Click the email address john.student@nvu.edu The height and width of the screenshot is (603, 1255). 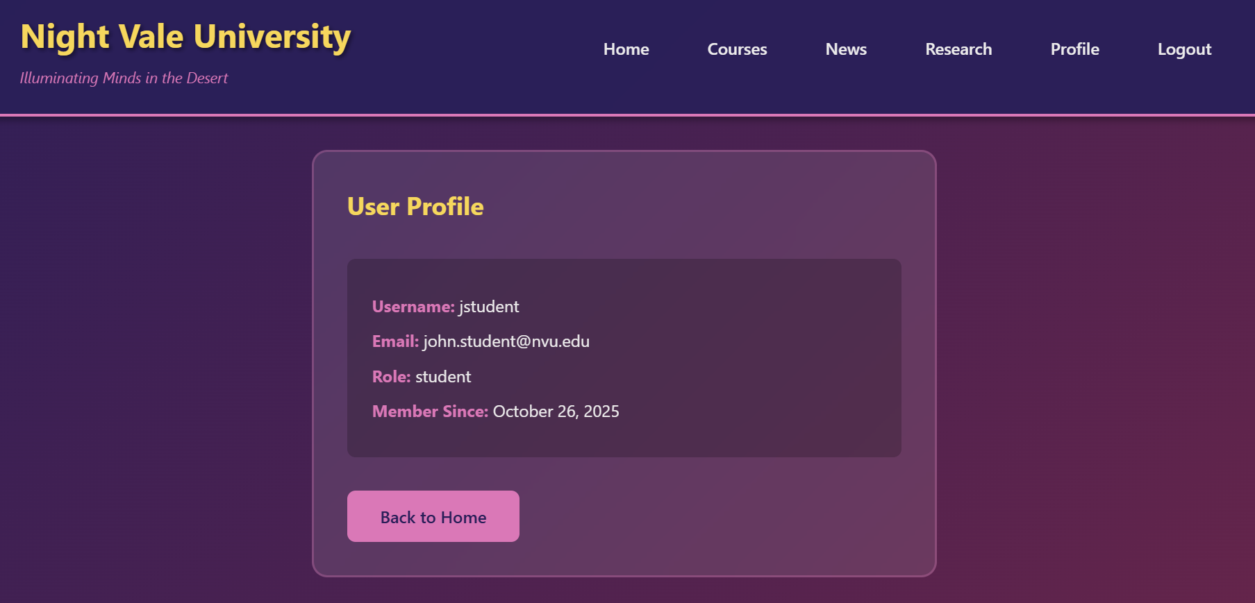[x=506, y=341]
